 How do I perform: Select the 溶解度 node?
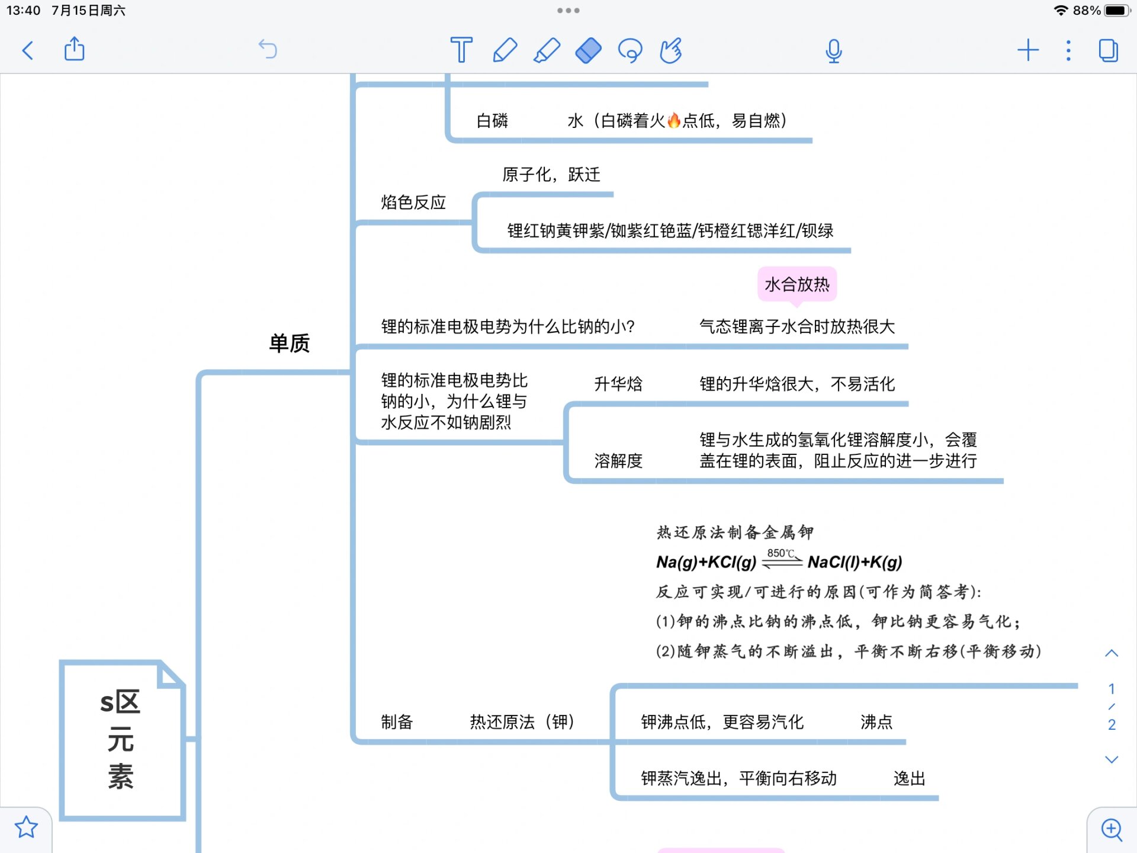618,460
